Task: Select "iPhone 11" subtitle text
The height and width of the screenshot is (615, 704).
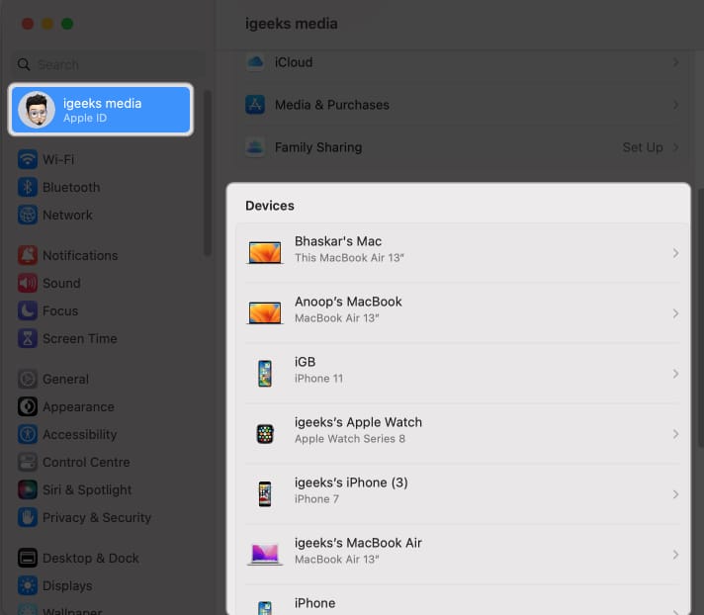Action: tap(318, 379)
